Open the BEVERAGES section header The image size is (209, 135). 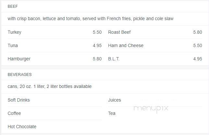[x=19, y=75]
